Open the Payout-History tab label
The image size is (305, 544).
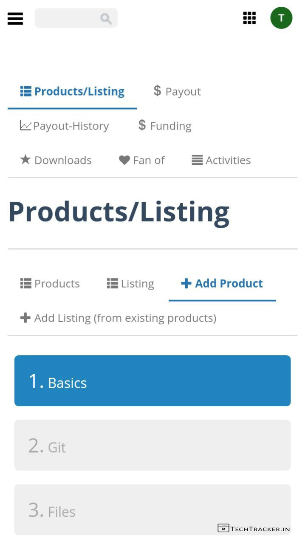tap(71, 126)
